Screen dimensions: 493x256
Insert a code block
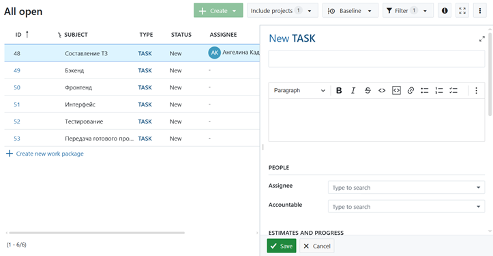click(x=396, y=91)
